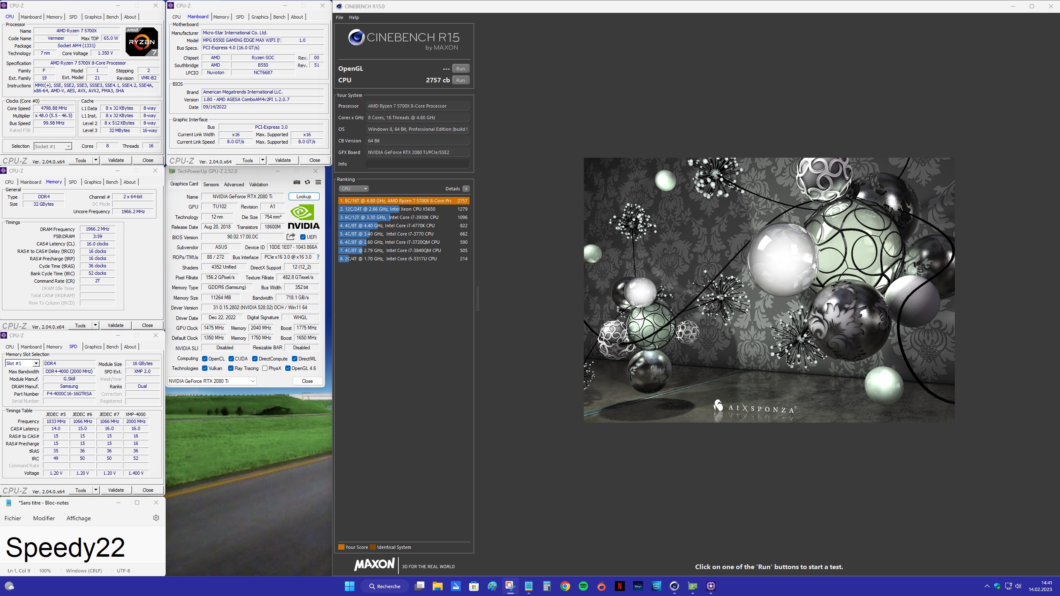Screen dimensions: 1060x596
Task: Click the Recherche taskbar search box
Action: (x=385, y=586)
